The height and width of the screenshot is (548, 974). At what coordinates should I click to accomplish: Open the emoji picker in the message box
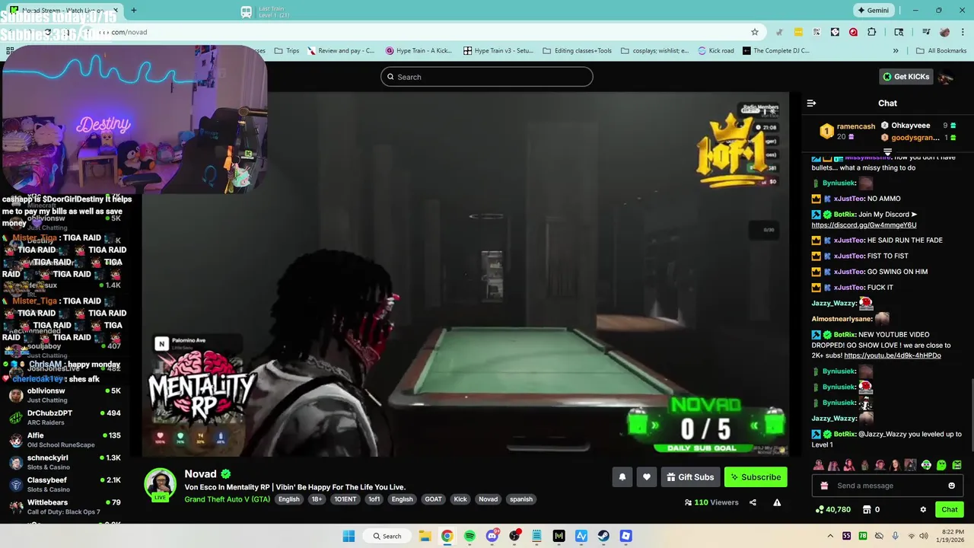951,486
